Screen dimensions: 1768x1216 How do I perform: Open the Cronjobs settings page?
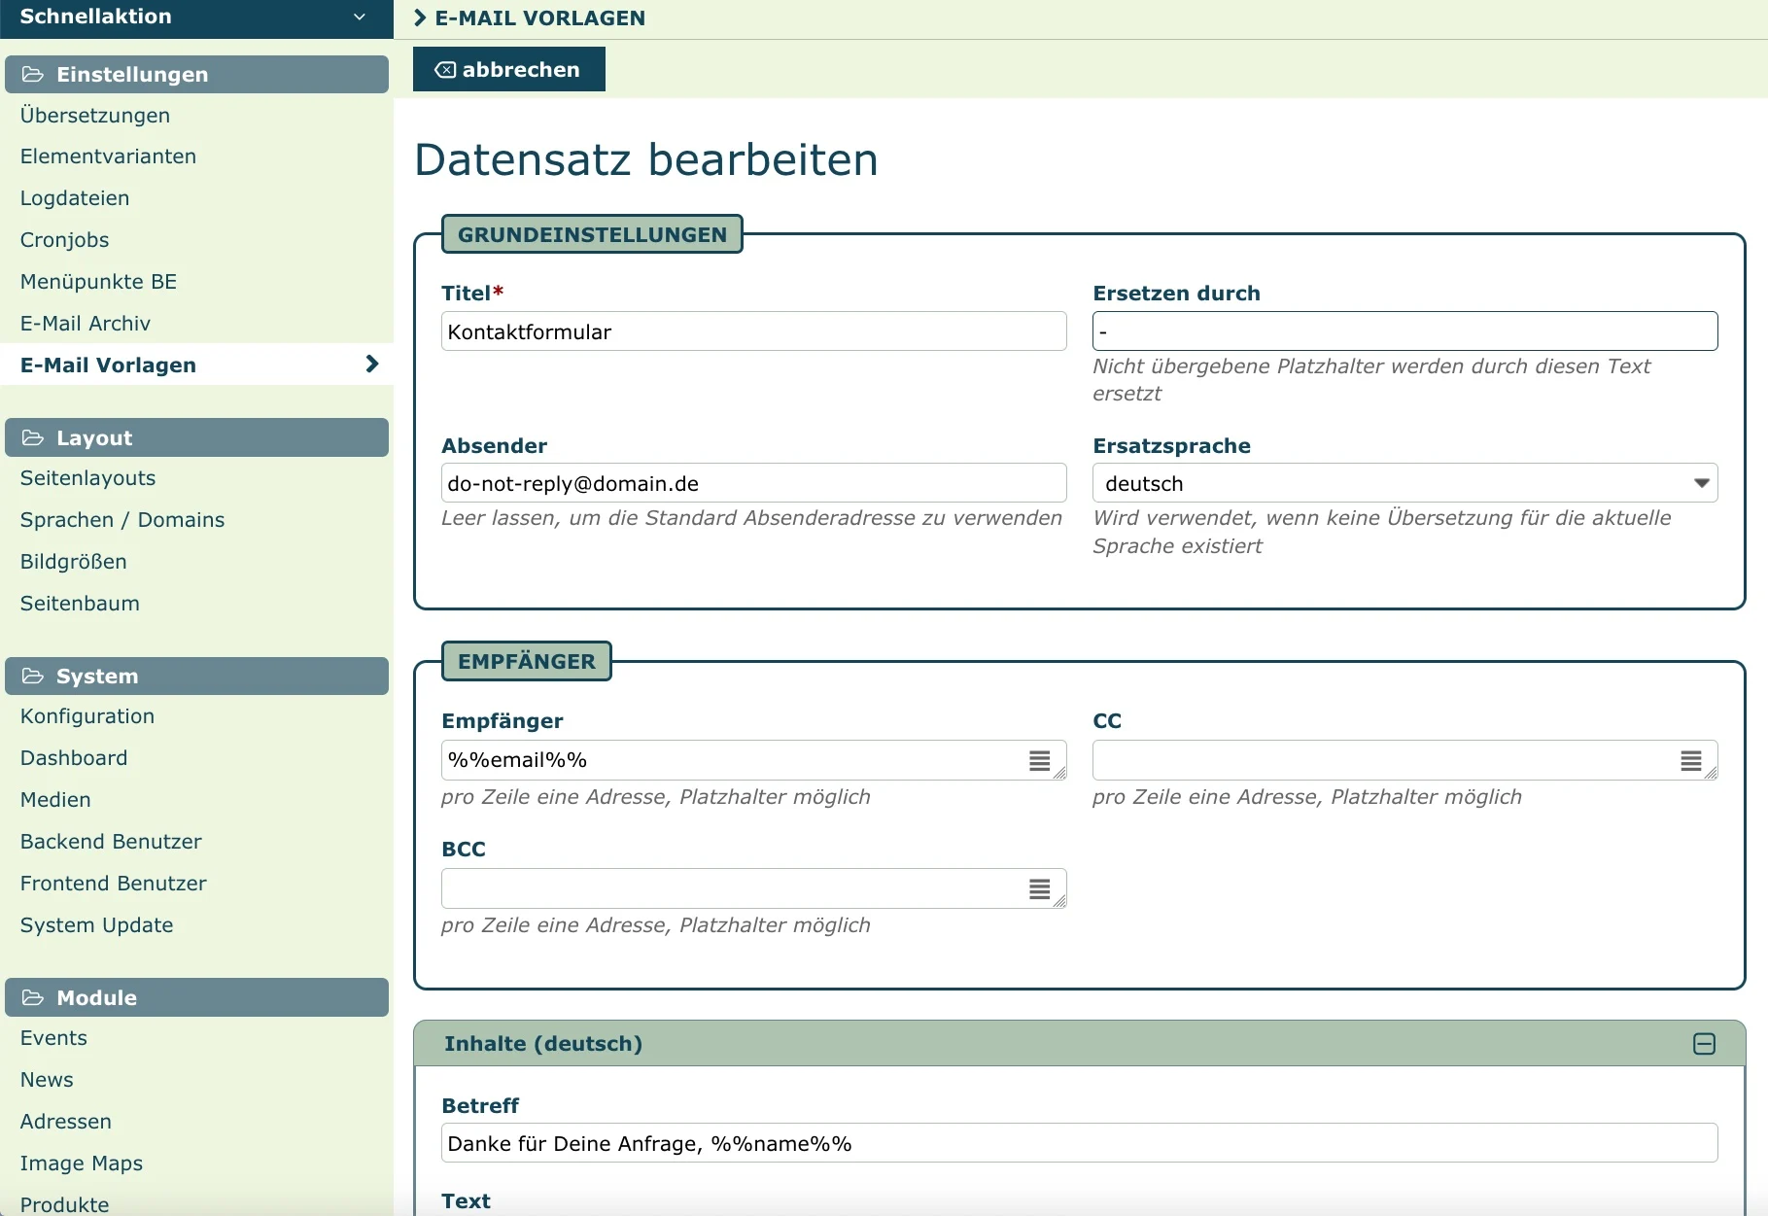pos(64,240)
